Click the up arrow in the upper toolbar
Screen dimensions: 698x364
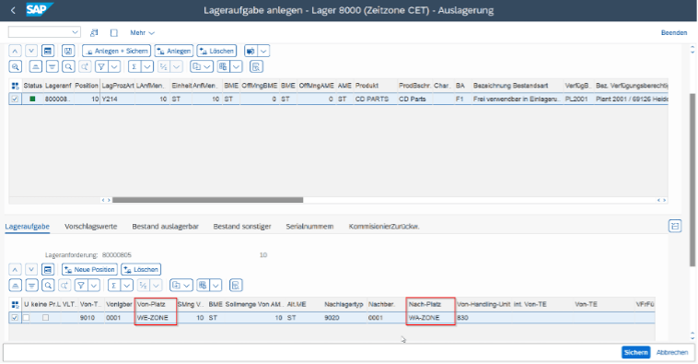click(15, 51)
